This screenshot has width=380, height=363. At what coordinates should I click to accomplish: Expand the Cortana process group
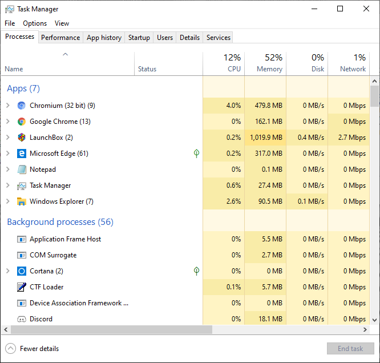(8, 271)
